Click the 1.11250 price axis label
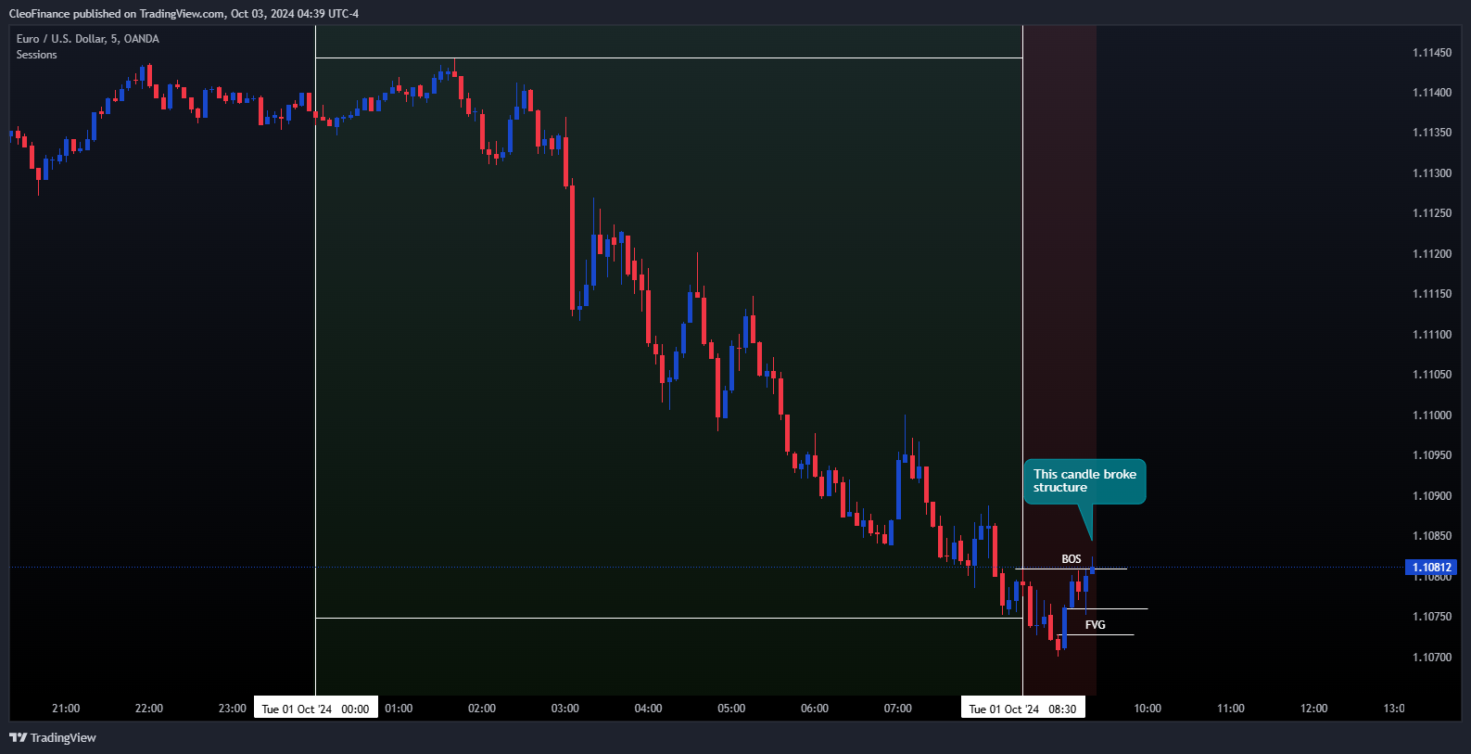Viewport: 1471px width, 754px height. click(x=1432, y=213)
